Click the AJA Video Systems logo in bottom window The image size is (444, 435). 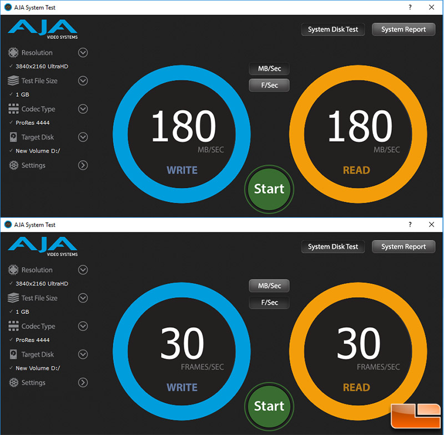click(x=43, y=247)
